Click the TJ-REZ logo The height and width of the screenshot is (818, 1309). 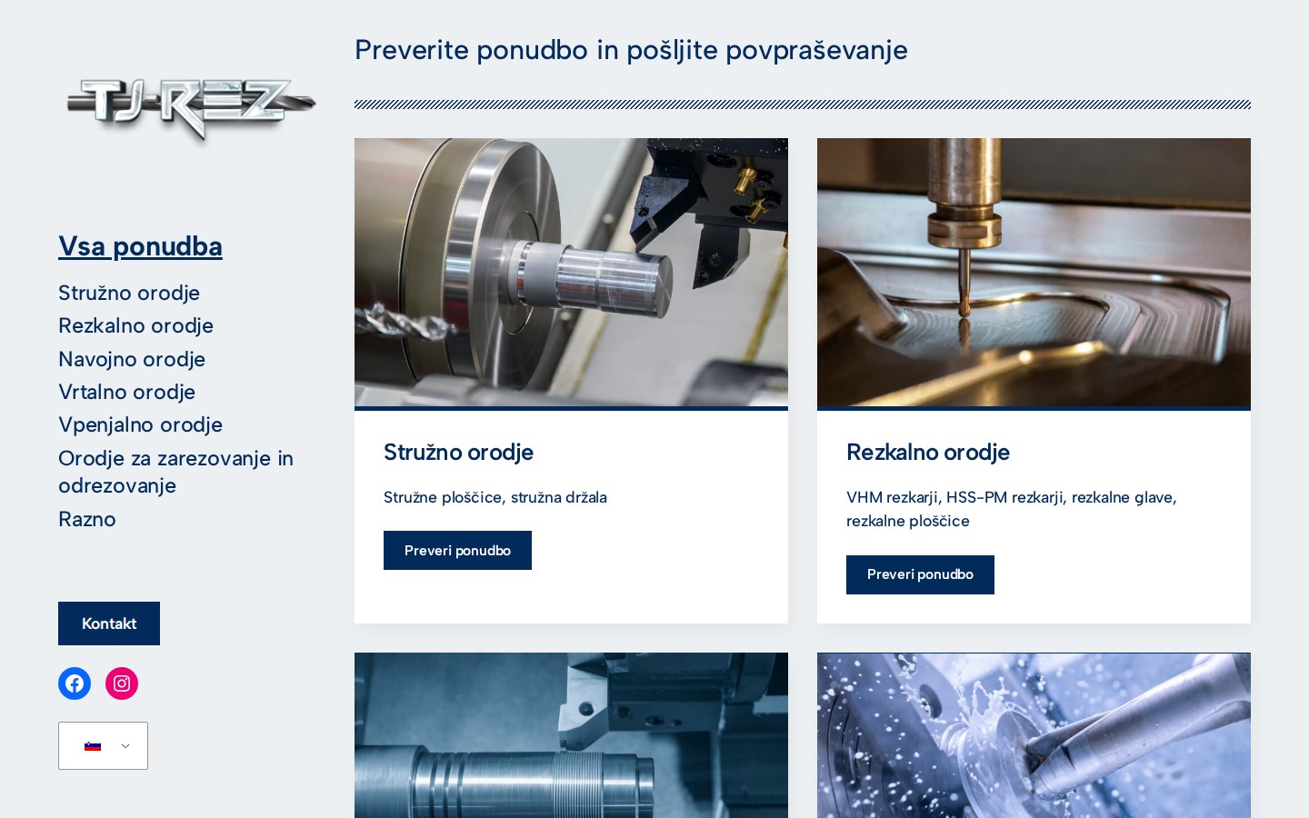pyautogui.click(x=191, y=109)
